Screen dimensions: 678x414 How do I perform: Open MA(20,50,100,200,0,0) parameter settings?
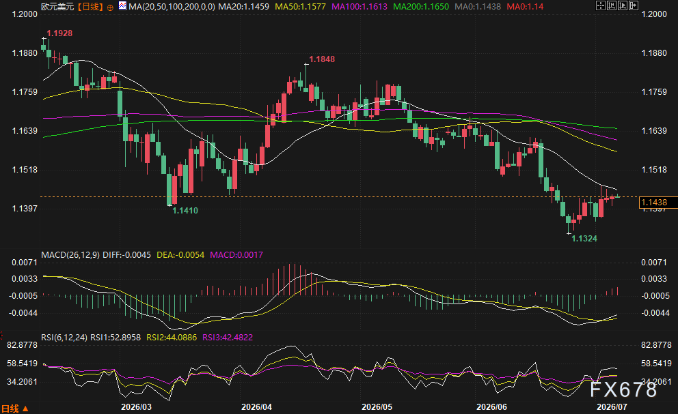click(172, 7)
